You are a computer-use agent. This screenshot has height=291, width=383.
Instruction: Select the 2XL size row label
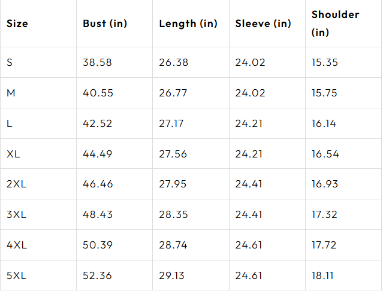16,184
